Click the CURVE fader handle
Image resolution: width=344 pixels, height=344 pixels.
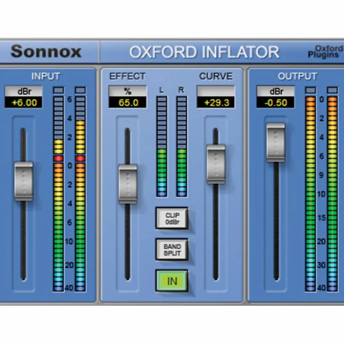tap(216, 164)
